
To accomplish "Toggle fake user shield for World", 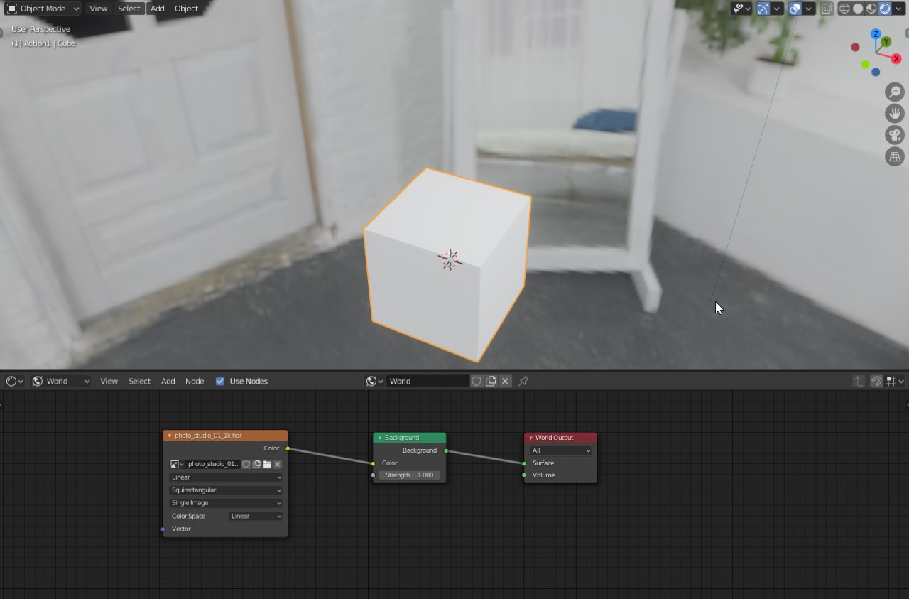I will (x=477, y=381).
